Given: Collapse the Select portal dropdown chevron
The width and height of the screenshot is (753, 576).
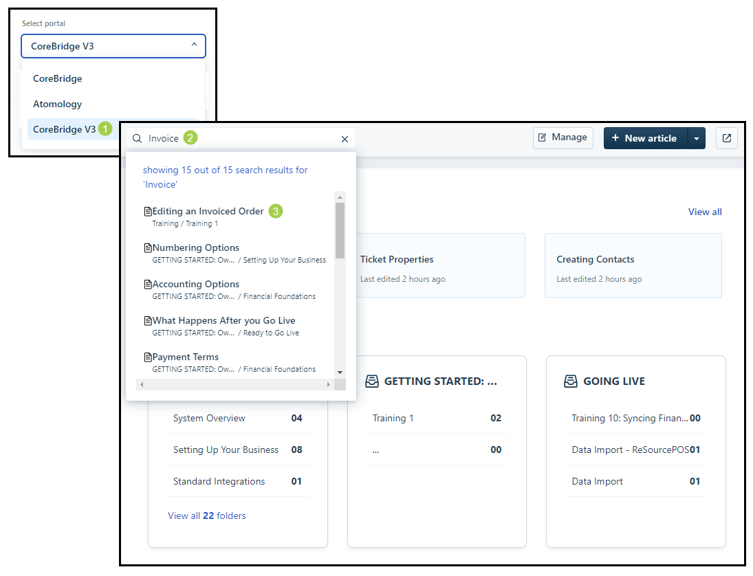Looking at the screenshot, I should (x=194, y=44).
